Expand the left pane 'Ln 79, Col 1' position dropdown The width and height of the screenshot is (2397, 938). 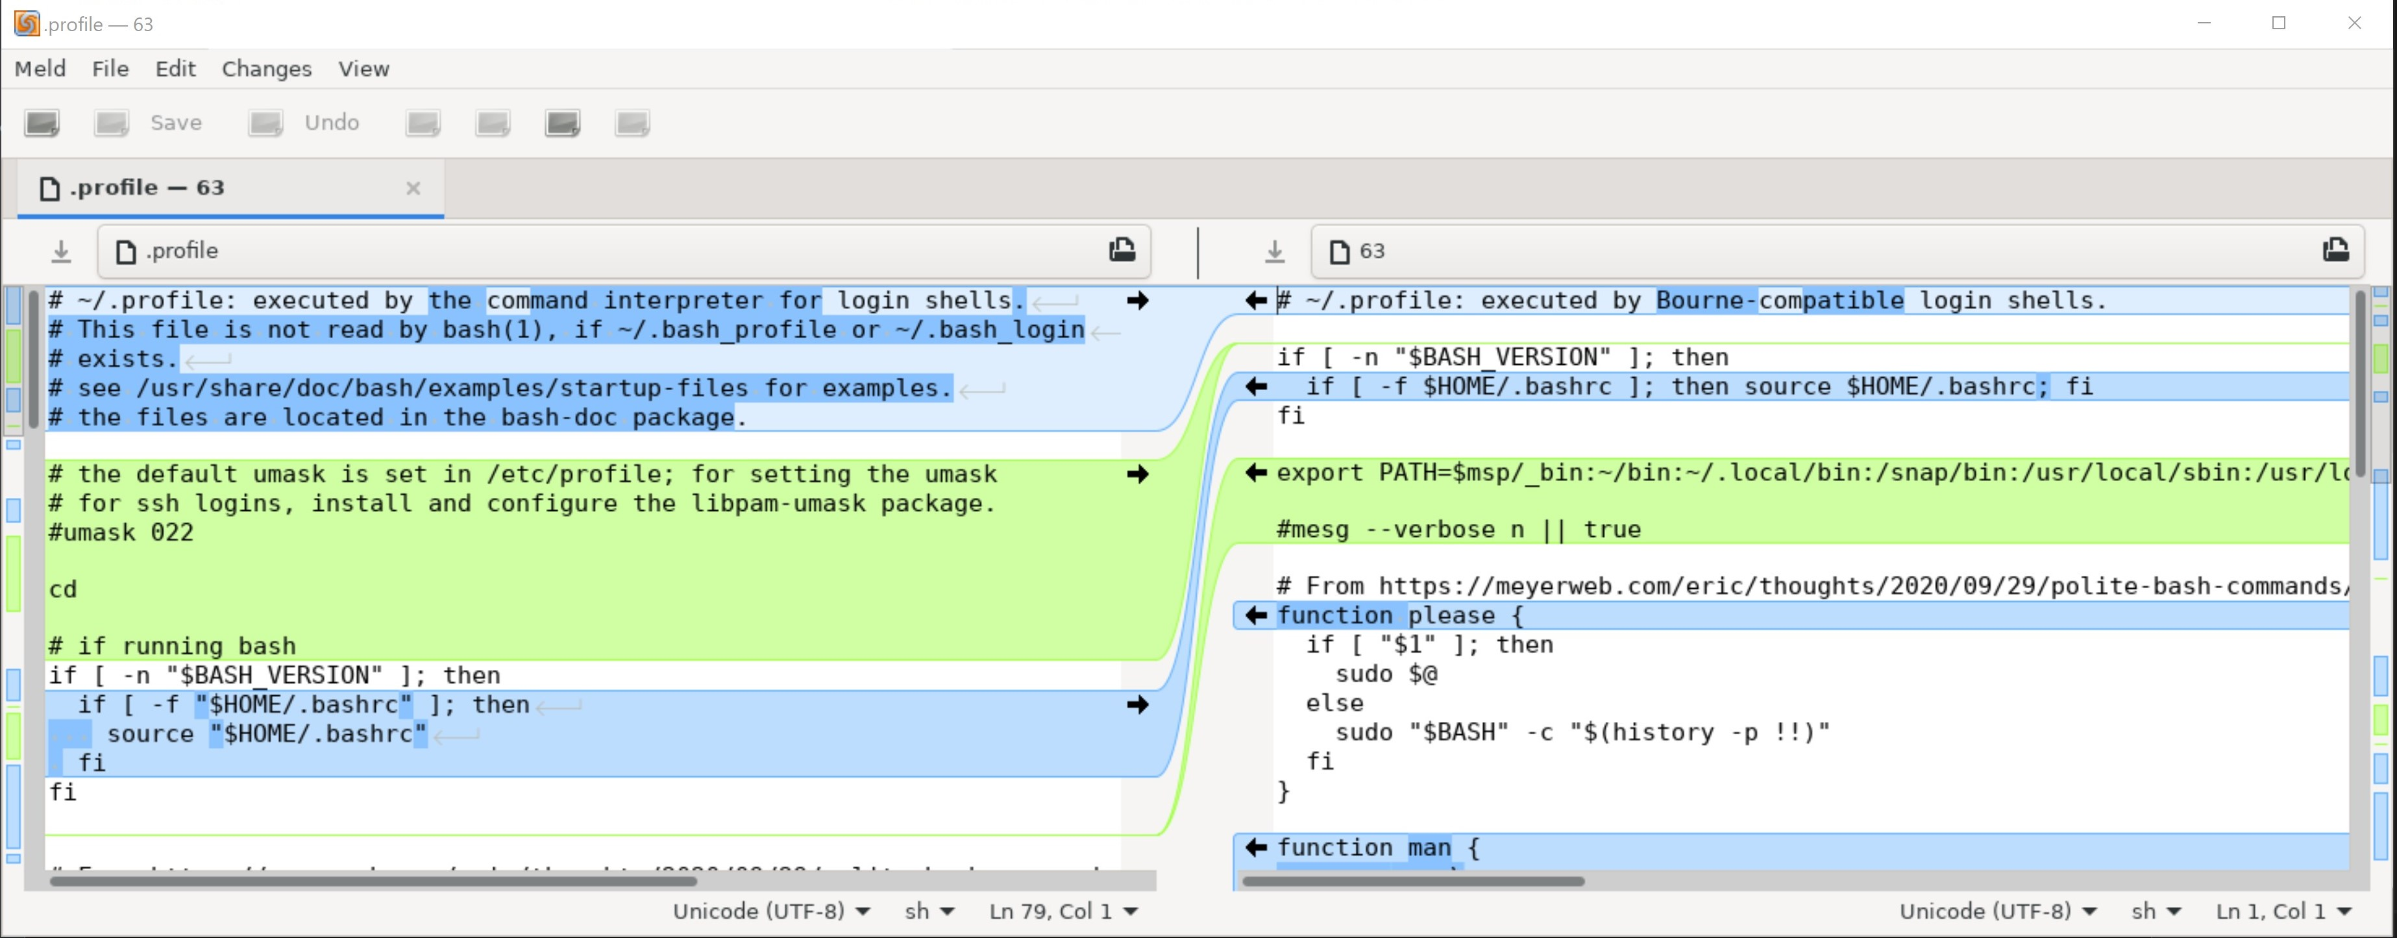(x=1063, y=912)
